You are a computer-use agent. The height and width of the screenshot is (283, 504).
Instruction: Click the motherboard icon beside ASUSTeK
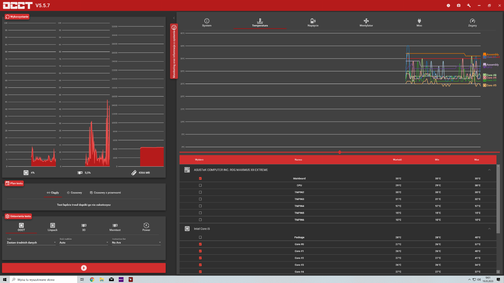click(187, 170)
